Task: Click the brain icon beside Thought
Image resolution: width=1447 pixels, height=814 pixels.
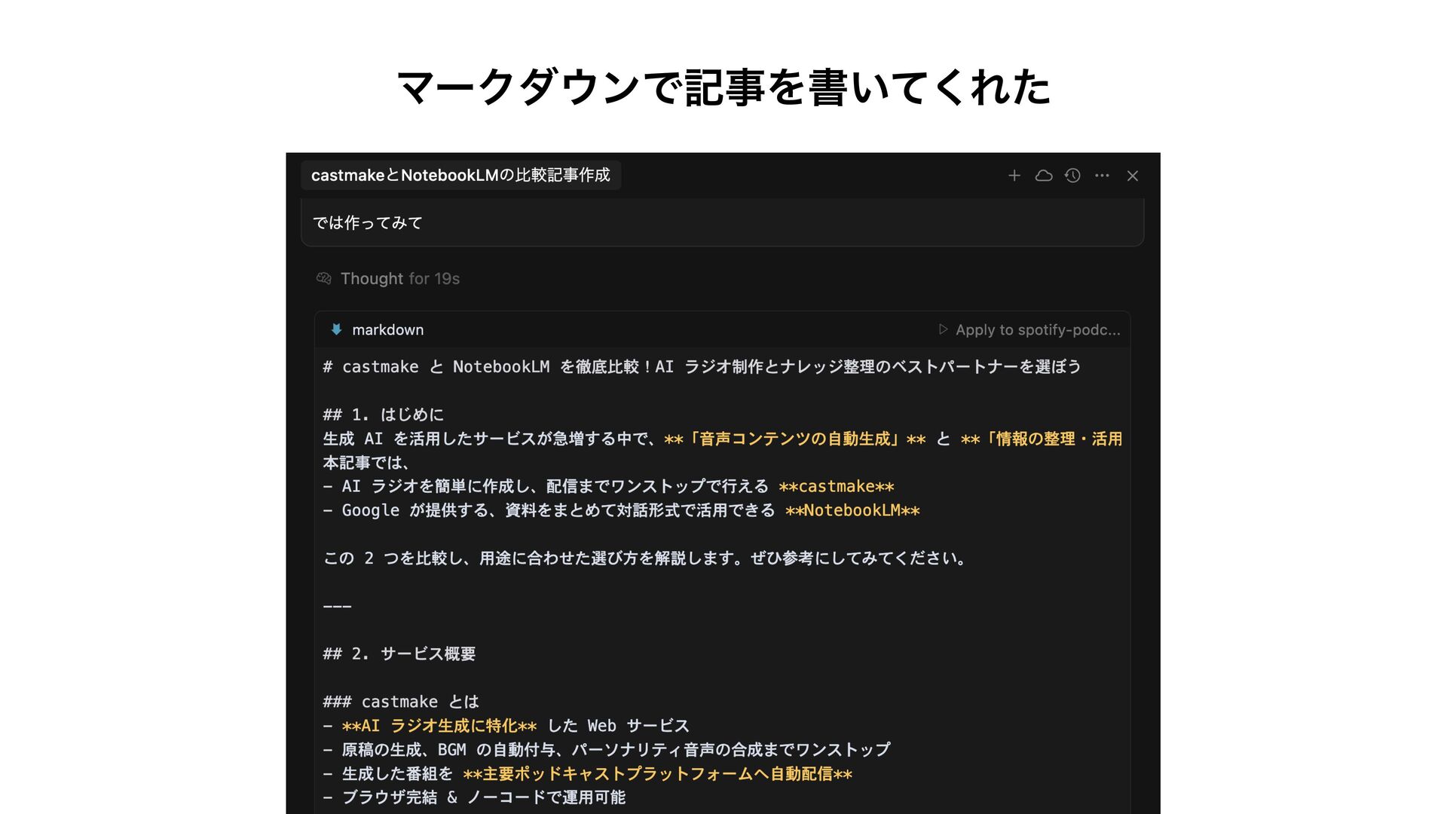Action: [324, 279]
